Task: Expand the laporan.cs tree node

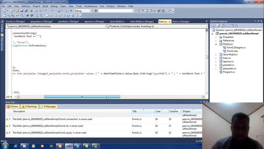Action: tap(216, 62)
